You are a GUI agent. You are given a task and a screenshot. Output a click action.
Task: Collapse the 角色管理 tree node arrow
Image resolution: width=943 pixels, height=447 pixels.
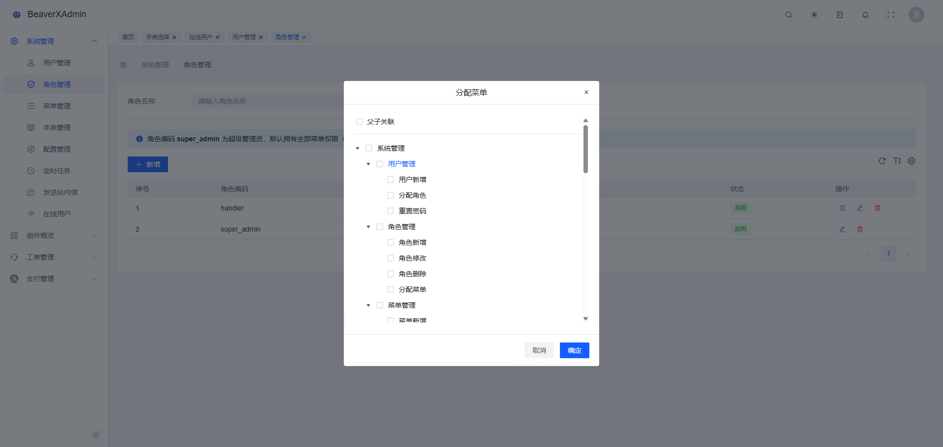[368, 227]
